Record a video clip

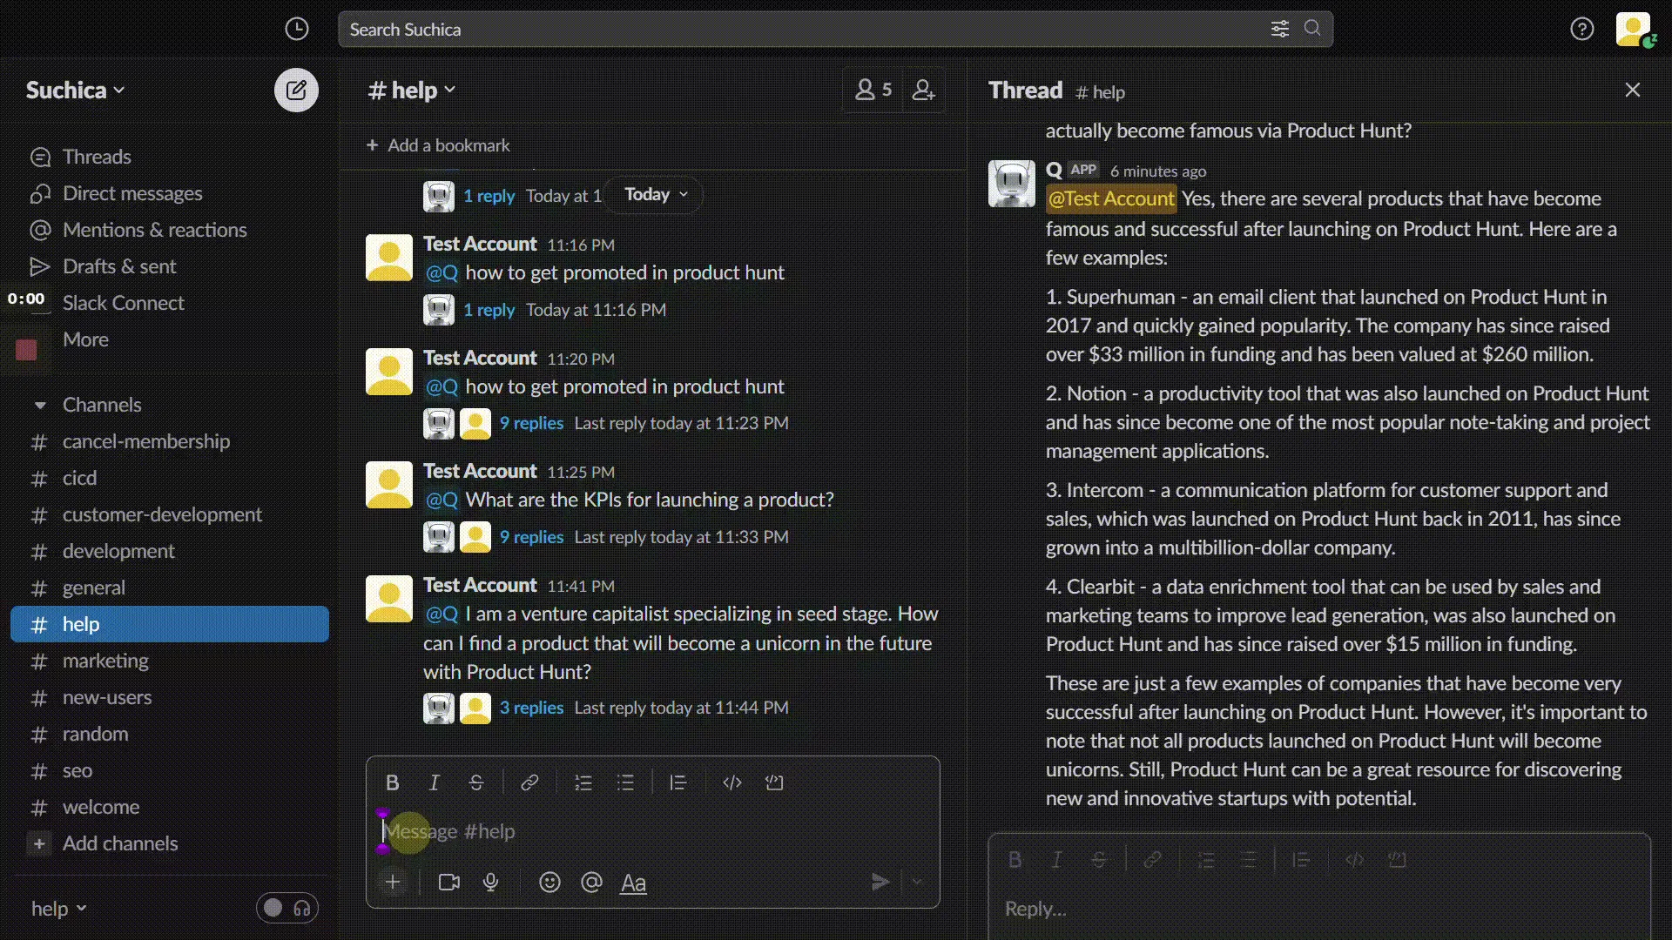(x=449, y=883)
